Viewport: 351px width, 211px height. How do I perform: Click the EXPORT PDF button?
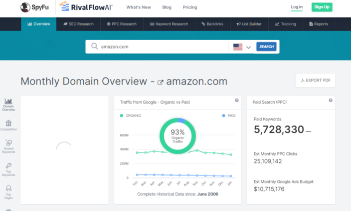pos(315,80)
